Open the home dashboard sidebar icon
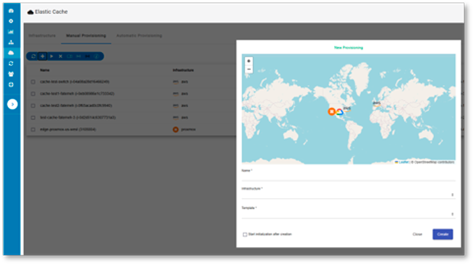The width and height of the screenshot is (473, 264). 11,11
